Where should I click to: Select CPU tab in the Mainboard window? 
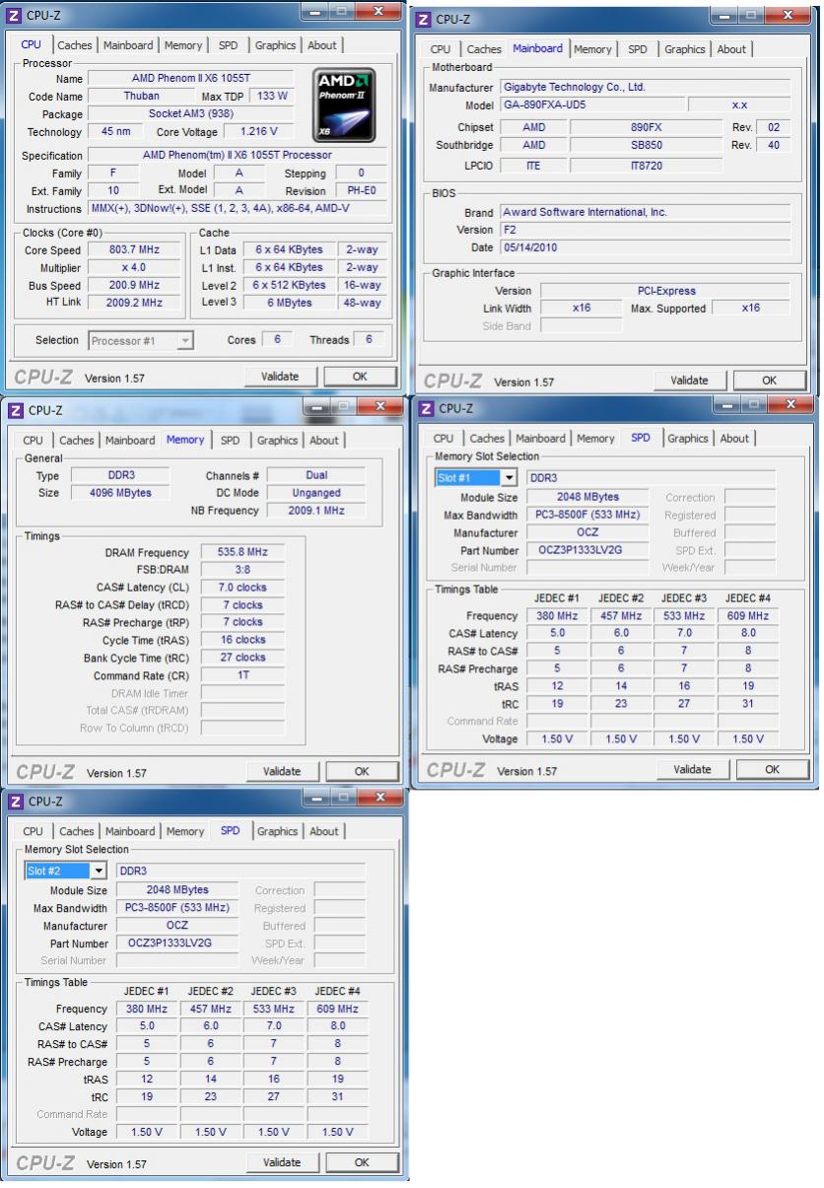click(441, 49)
